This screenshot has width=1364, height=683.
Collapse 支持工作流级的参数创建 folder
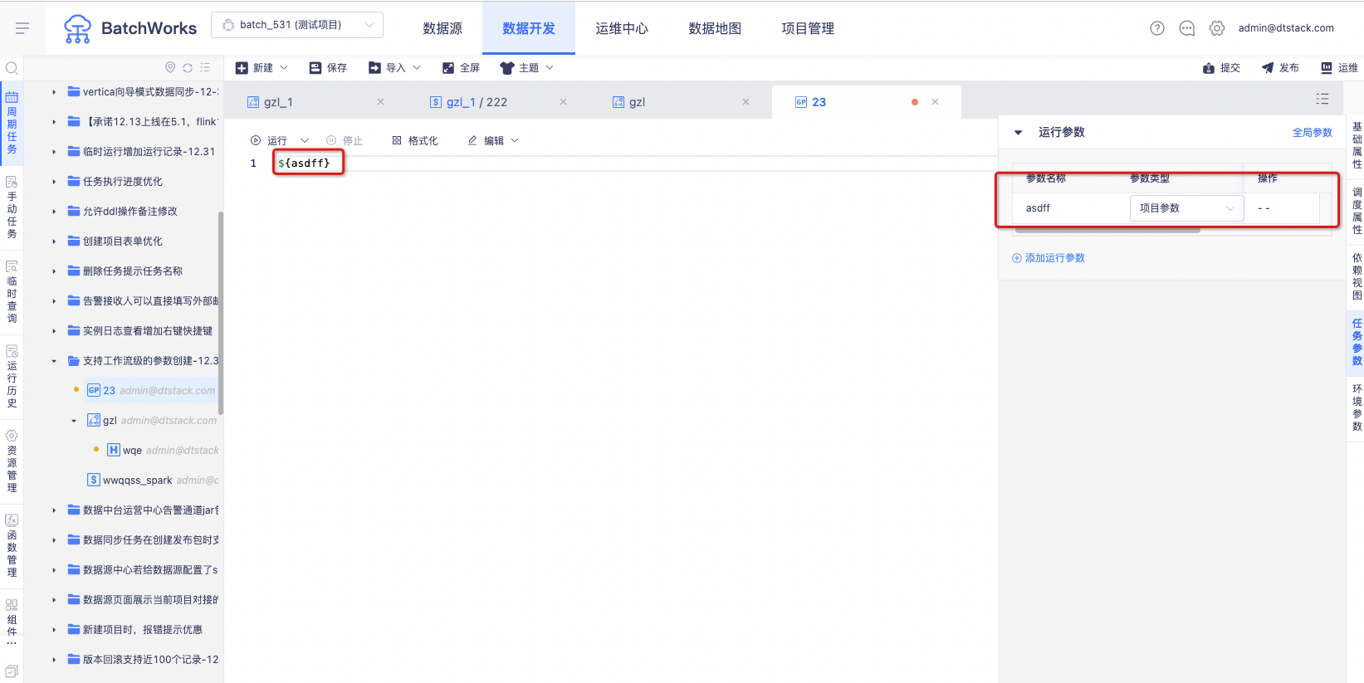click(54, 361)
